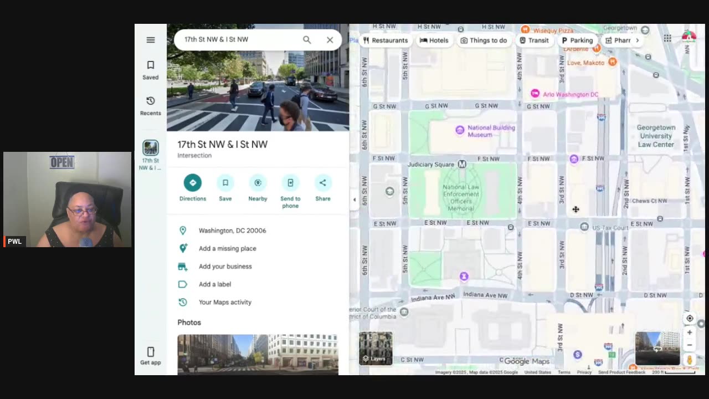Clear the search with the X icon
The image size is (709, 399).
point(330,40)
